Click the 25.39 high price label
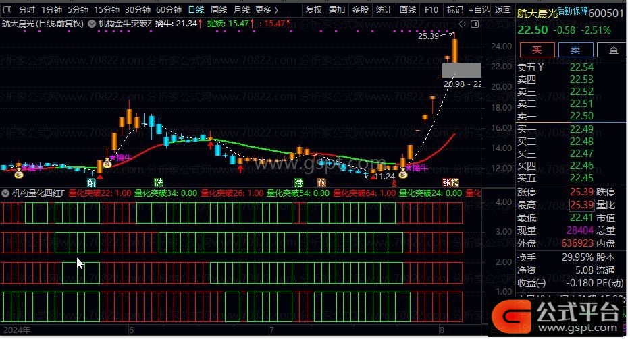Screen dimensions: 630x339 [x=428, y=36]
